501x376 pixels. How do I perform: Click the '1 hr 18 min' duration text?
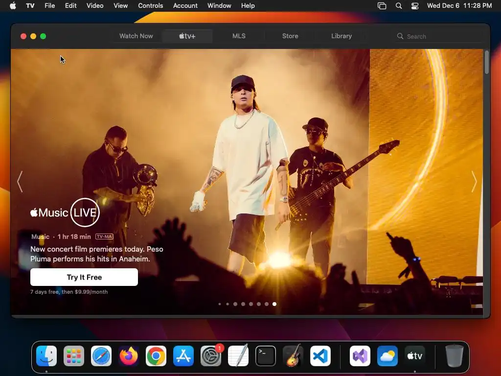point(74,236)
